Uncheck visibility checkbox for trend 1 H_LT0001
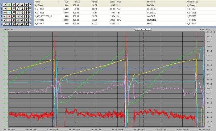Image resolution: width=216 pixels, height=131 pixels. pyautogui.click(x=30, y=5)
